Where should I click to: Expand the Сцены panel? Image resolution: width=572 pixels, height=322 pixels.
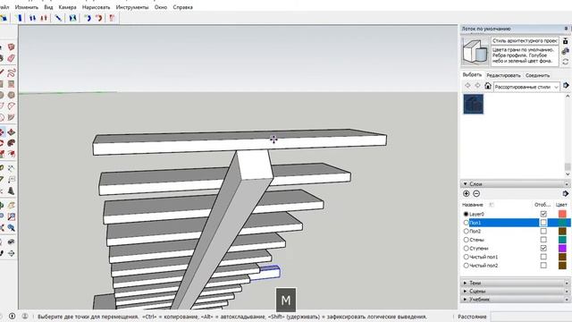515,292
